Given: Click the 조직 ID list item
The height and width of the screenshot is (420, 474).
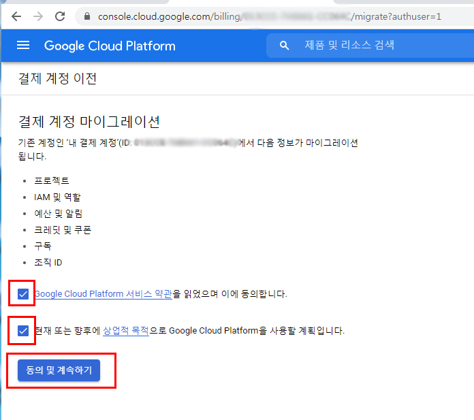Looking at the screenshot, I should (48, 262).
